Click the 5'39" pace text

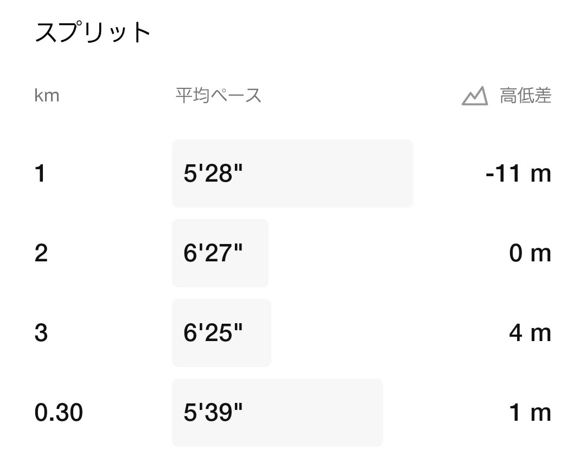[x=213, y=413]
